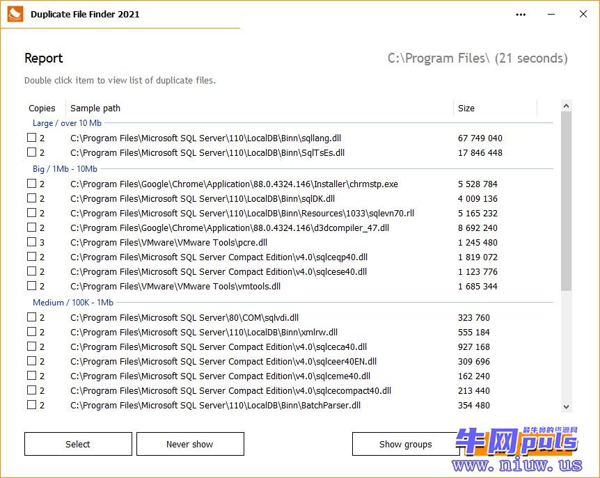Click the Show groups button
This screenshot has height=478, width=600.
(406, 444)
